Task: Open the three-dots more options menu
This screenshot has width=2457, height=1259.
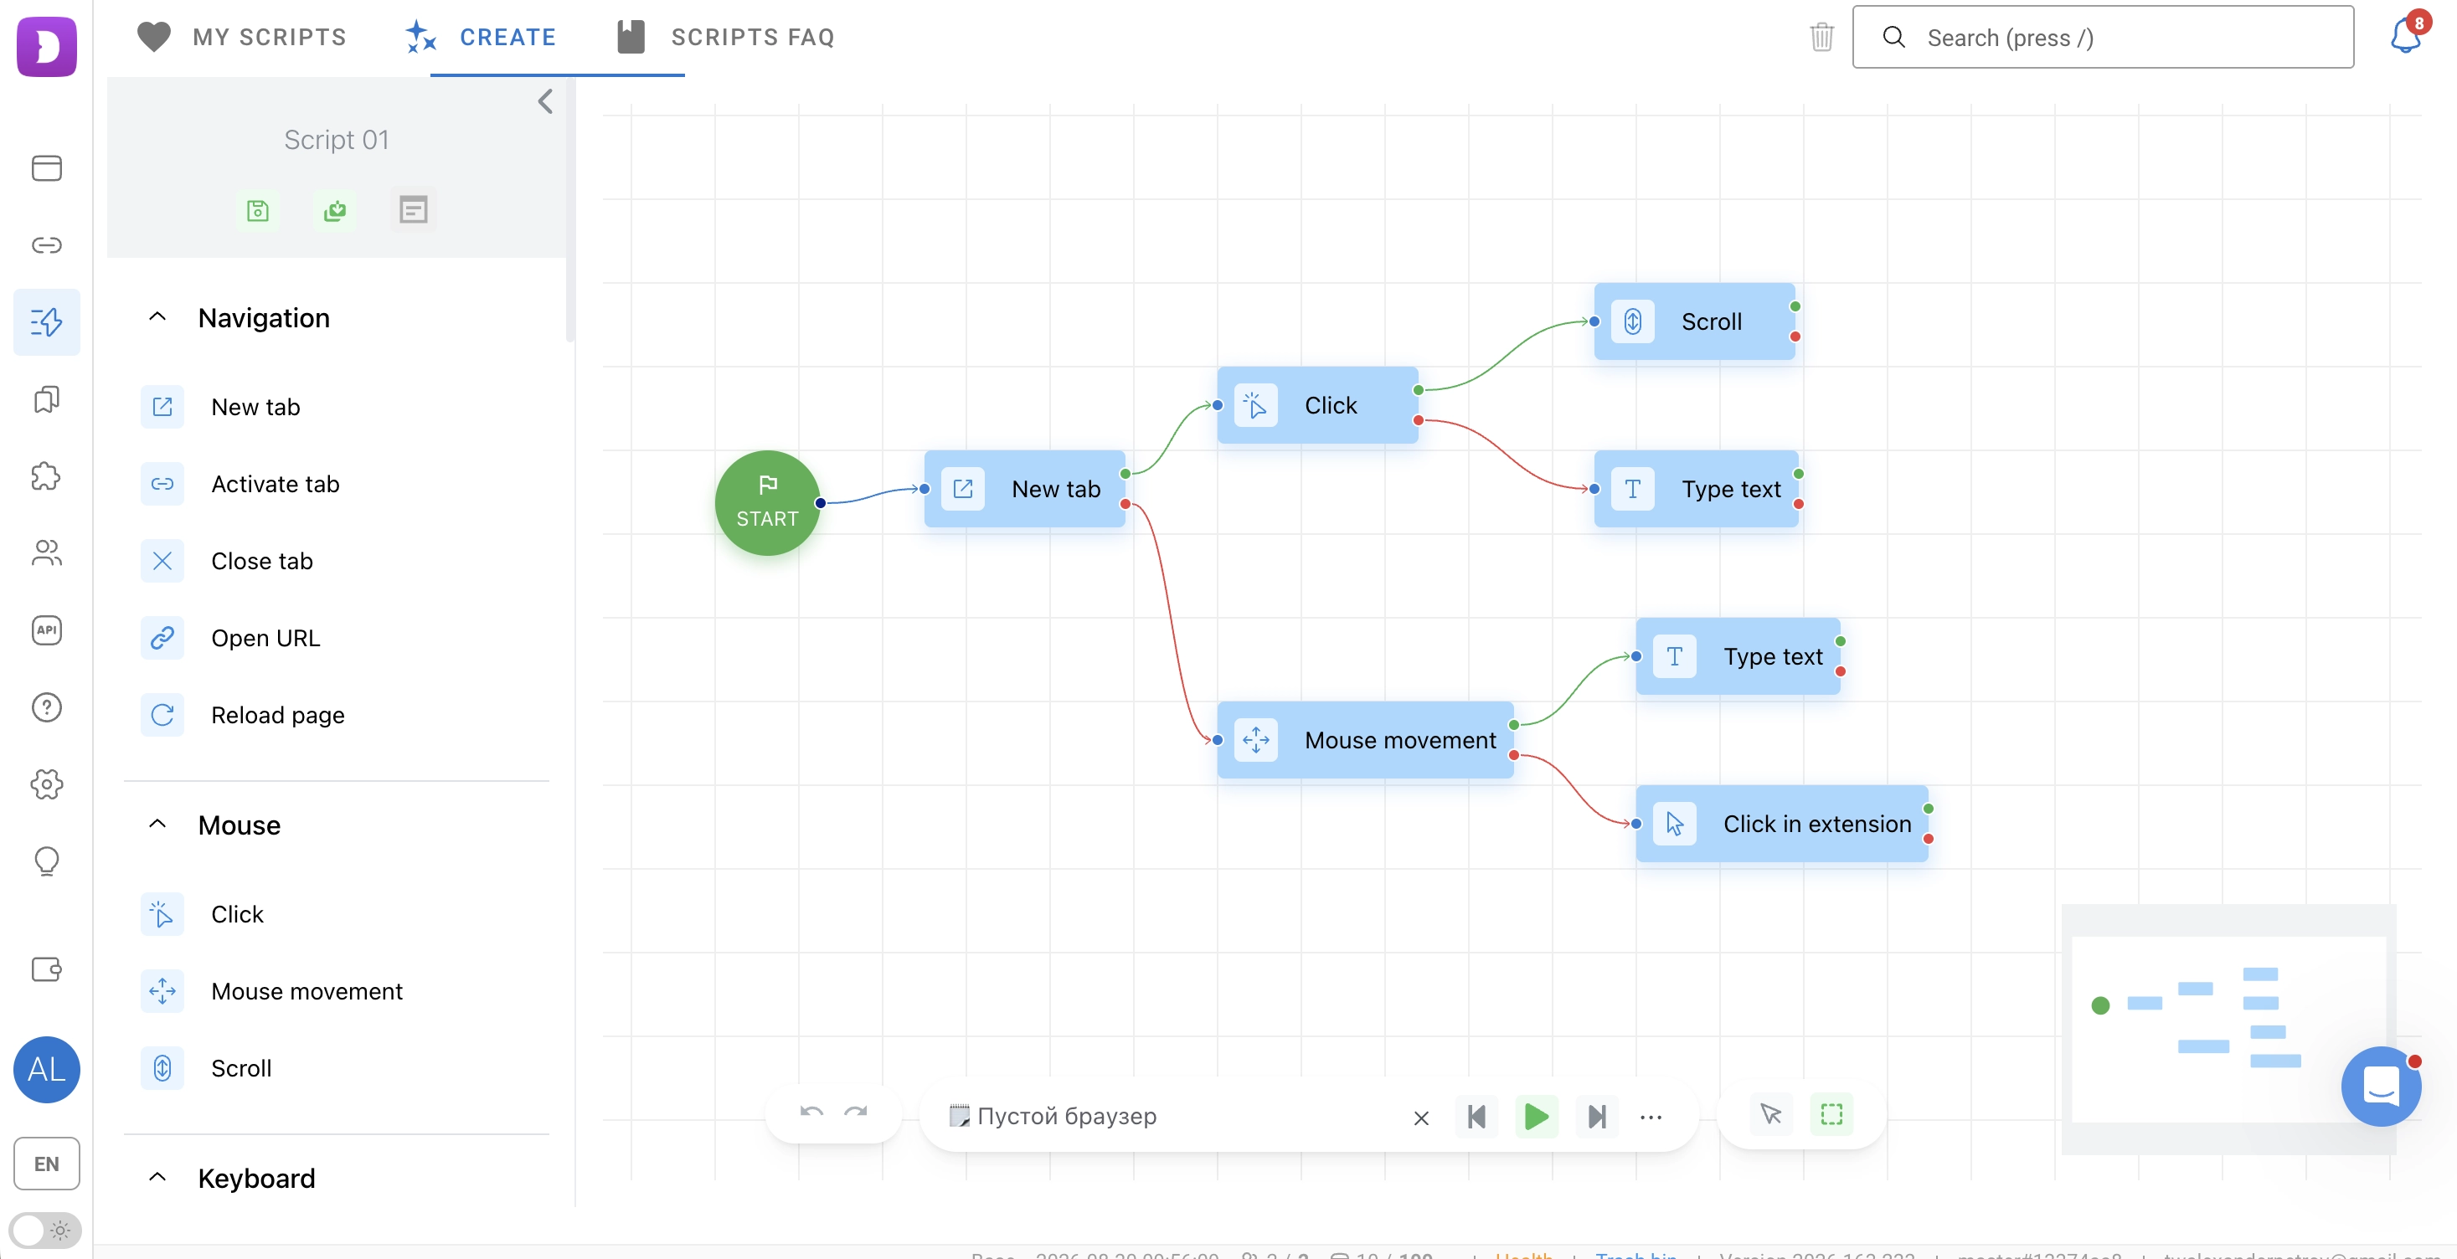Action: click(x=1651, y=1117)
